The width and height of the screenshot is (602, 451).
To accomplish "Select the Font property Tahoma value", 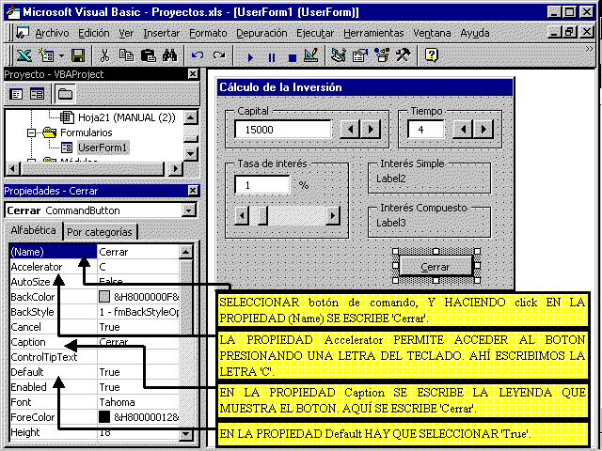I will coord(138,402).
